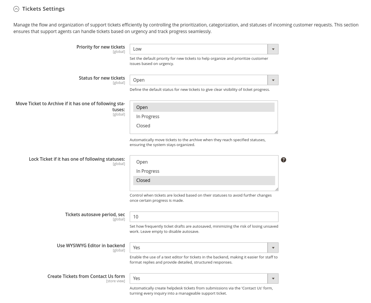Click the Priority dropdown arrow button
371x303 pixels.
pos(273,49)
